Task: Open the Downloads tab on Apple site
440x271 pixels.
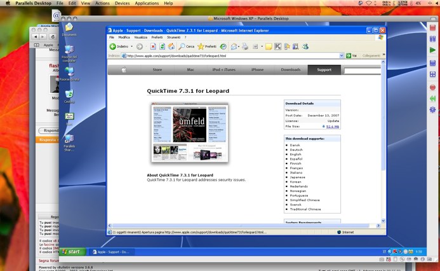Action: coord(291,70)
